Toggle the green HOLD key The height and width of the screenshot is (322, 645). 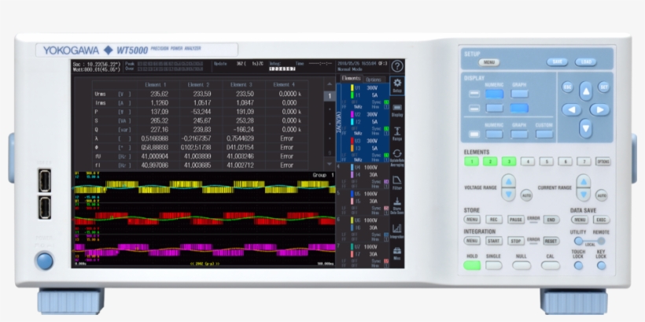(x=472, y=265)
